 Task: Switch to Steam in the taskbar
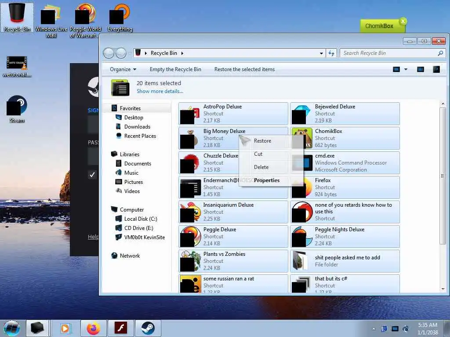148,328
